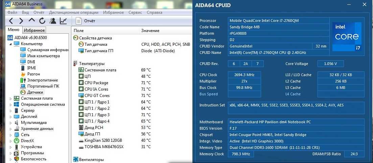Click the Разгон flame icon
373x163 pixels.
[23, 74]
